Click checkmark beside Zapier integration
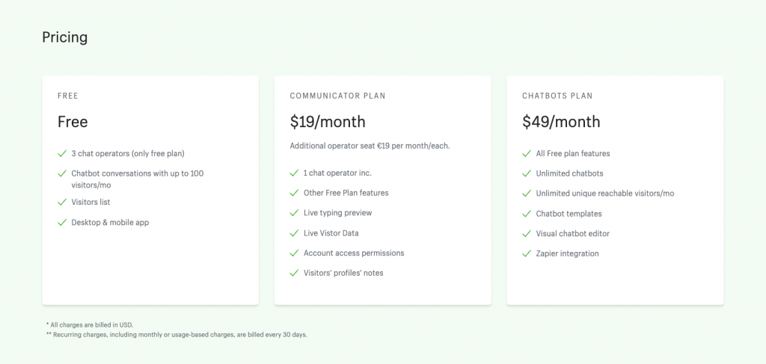766x364 pixels. (527, 253)
